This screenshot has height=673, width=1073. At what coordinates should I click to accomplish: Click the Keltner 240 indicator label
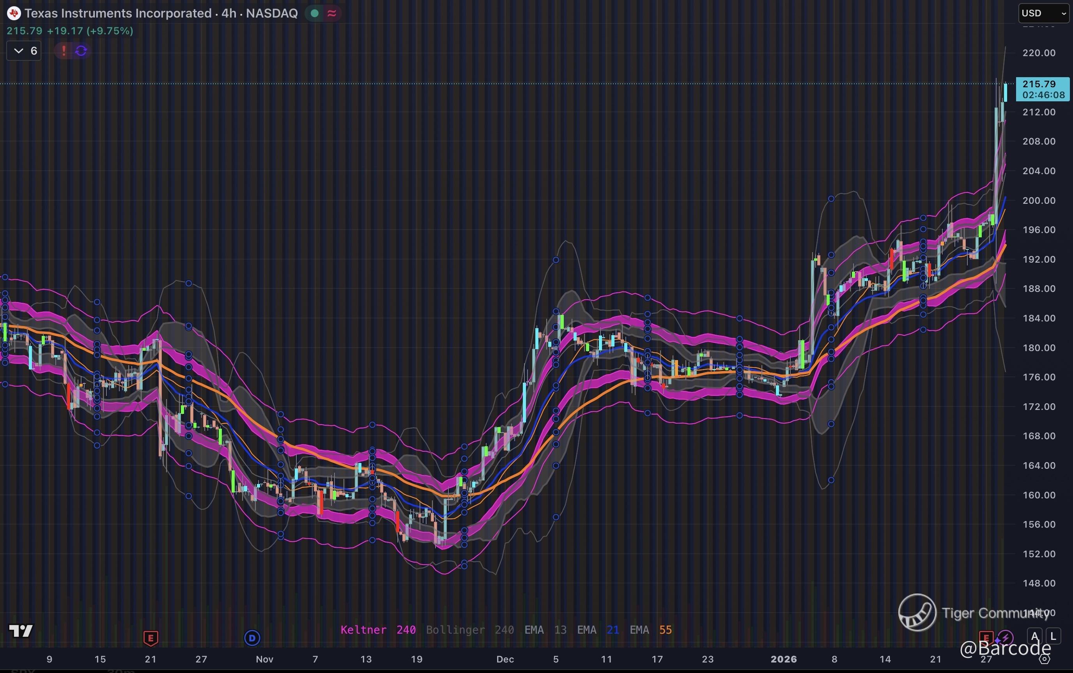pos(378,630)
